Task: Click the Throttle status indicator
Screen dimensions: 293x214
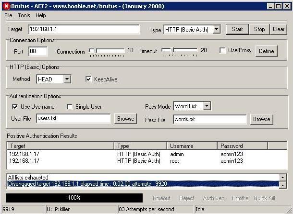Action: [x=240, y=198]
